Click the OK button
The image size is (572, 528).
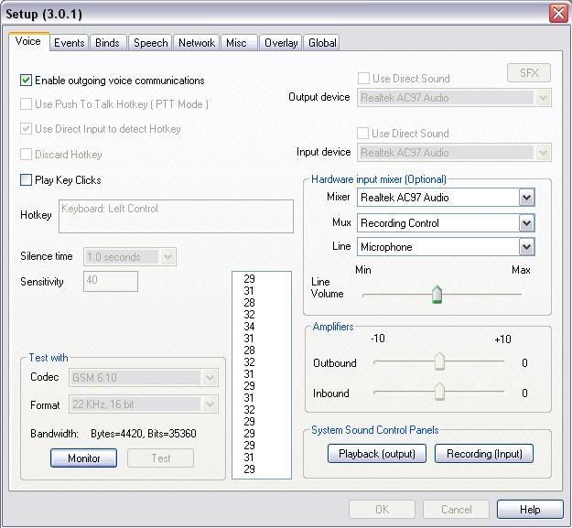click(x=382, y=510)
